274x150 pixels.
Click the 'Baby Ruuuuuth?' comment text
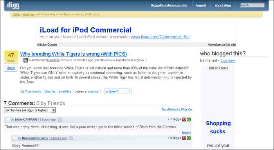[x=25, y=145]
